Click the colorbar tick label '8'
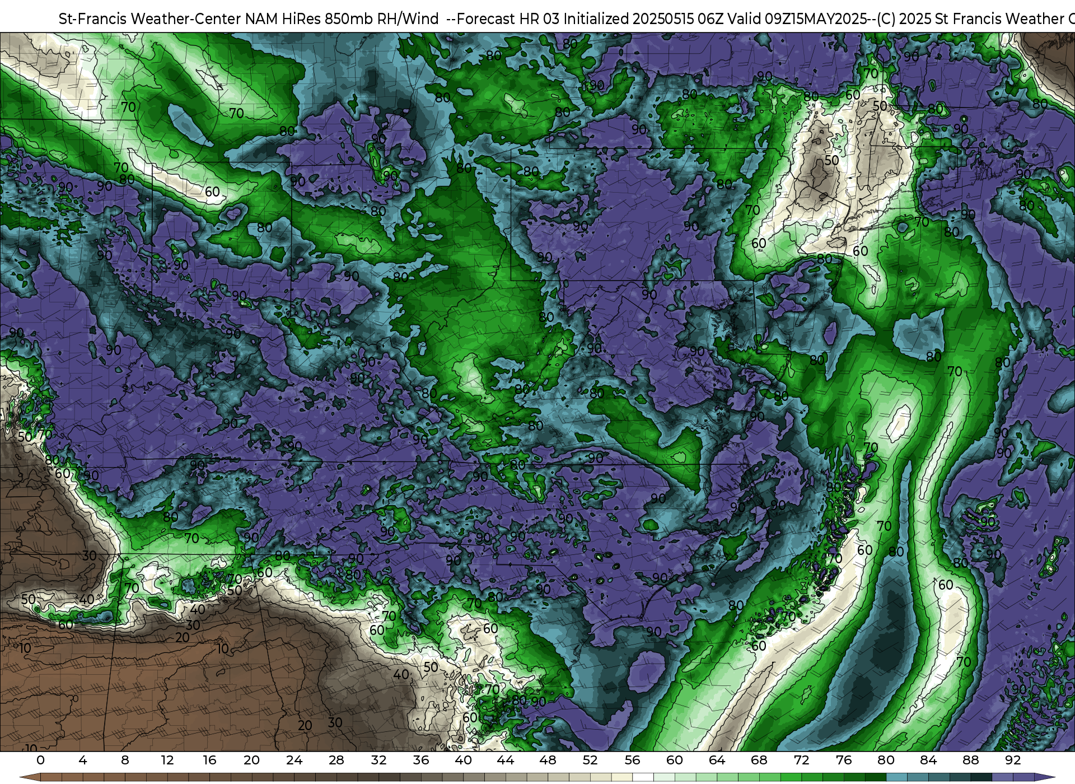 click(x=125, y=760)
